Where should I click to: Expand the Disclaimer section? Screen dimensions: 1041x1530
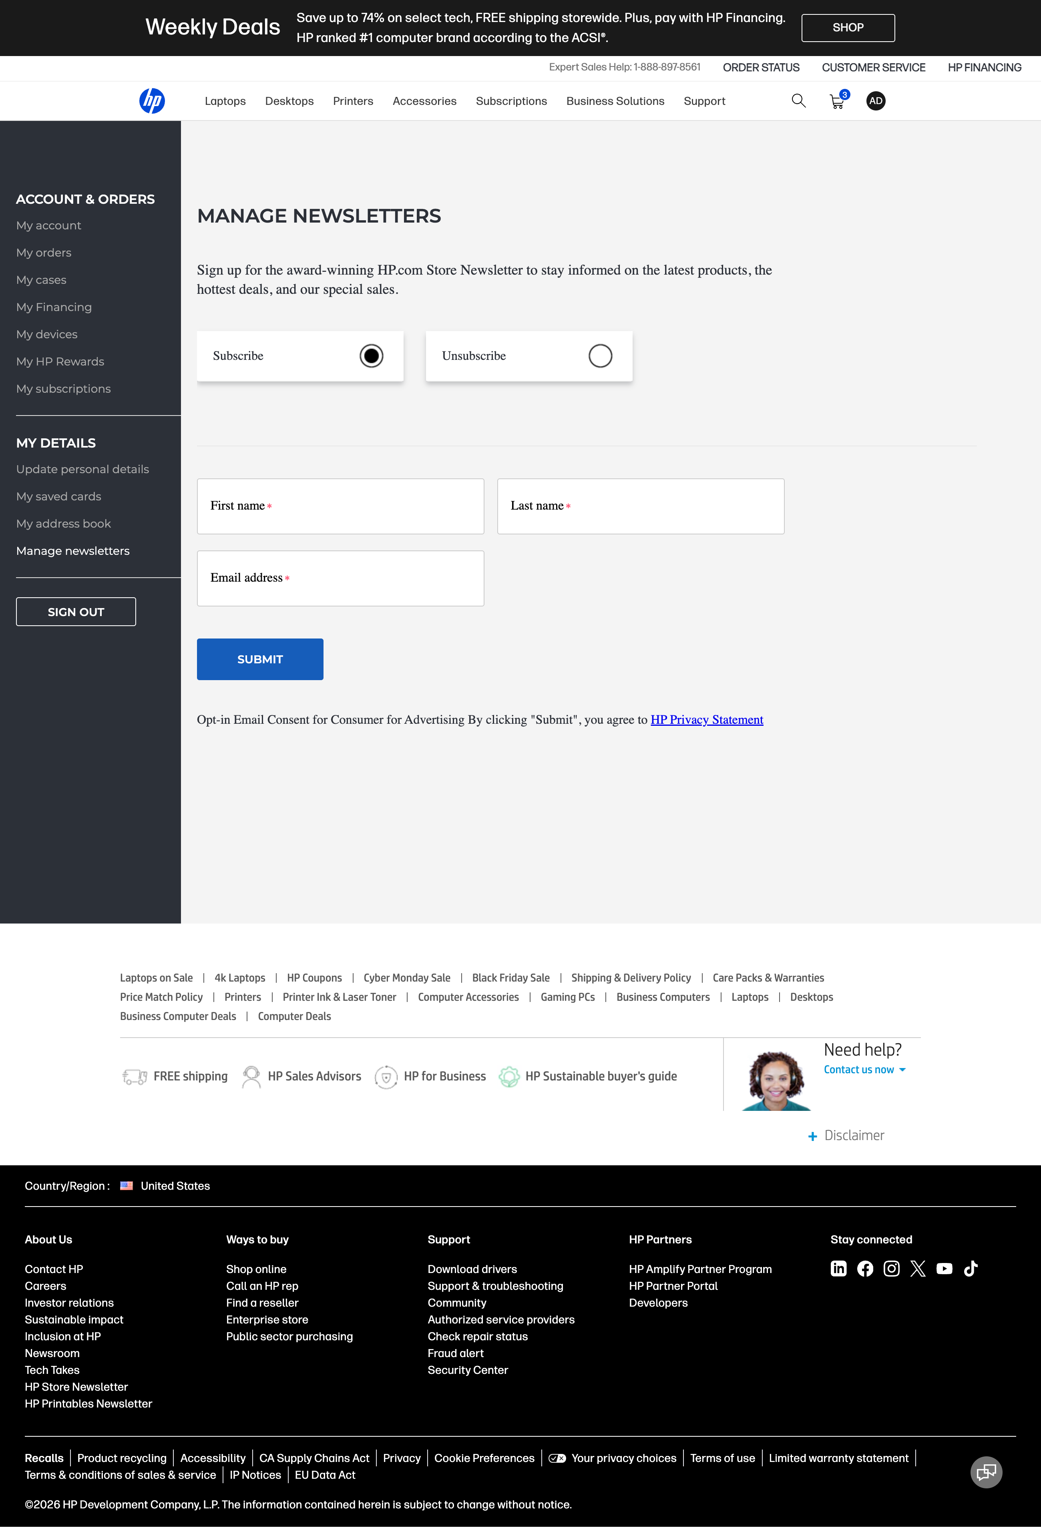click(x=846, y=1136)
